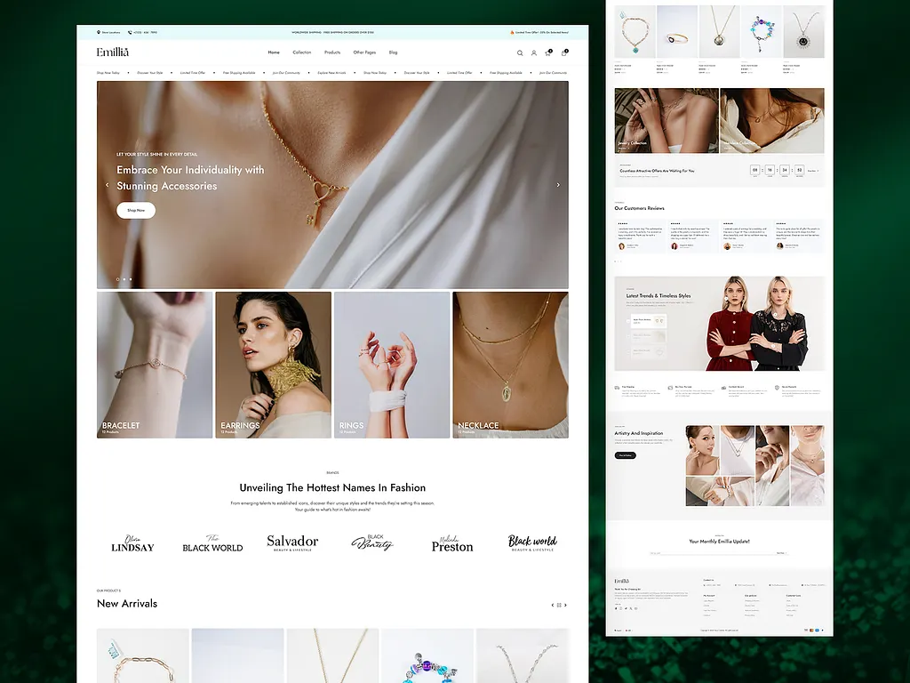Open the Earrings category tile
The width and height of the screenshot is (910, 683).
coord(273,365)
